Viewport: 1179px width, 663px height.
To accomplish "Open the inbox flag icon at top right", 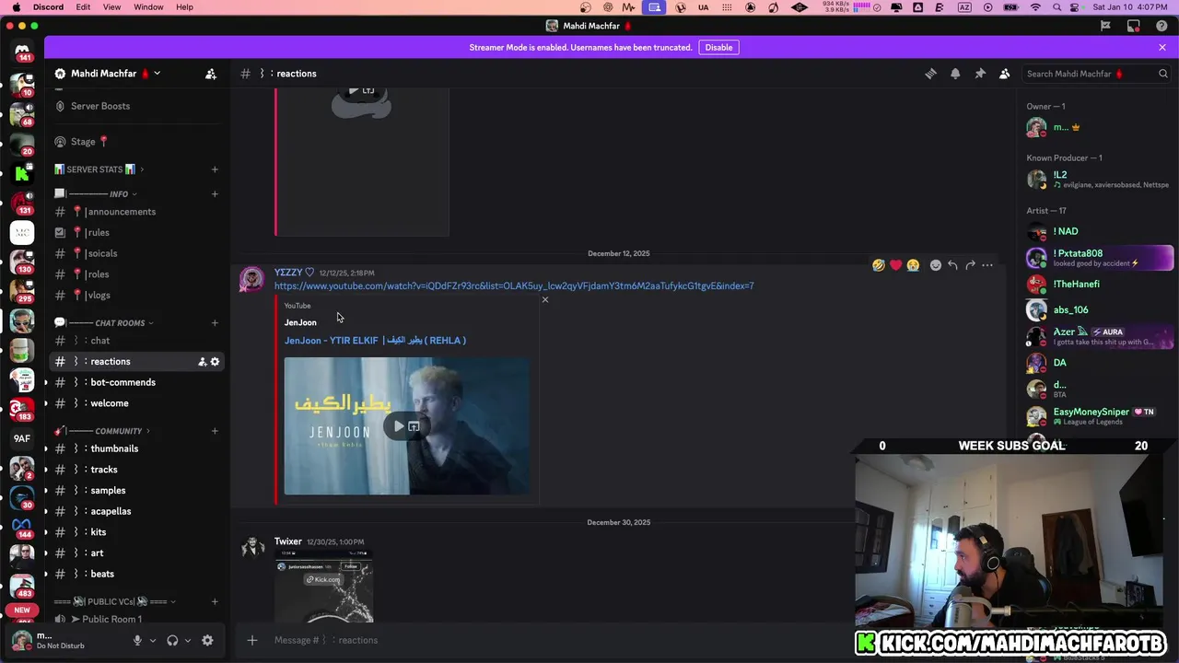I will (1105, 26).
